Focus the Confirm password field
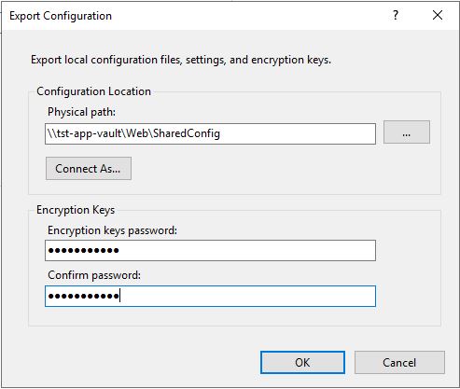The width and height of the screenshot is (460, 389). [x=210, y=296]
